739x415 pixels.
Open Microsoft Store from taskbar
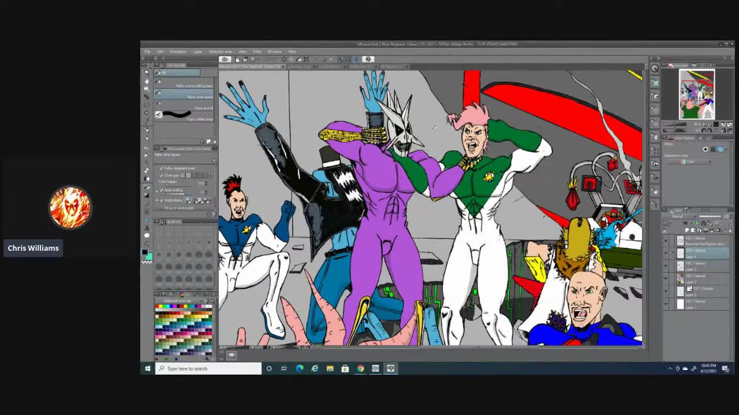[345, 368]
